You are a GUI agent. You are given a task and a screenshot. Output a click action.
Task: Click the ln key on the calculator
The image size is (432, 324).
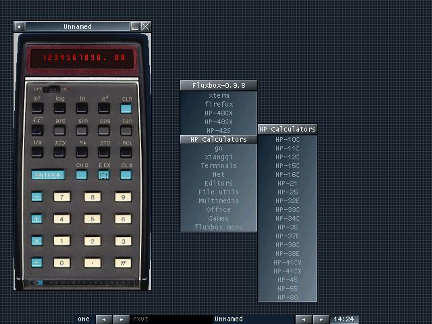pos(82,108)
